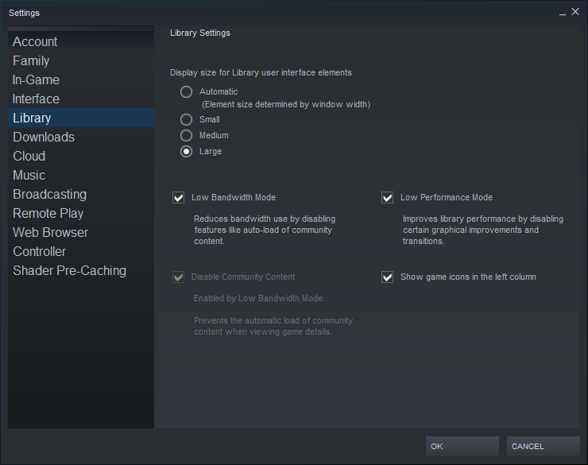Image resolution: width=588 pixels, height=465 pixels.
Task: Open Broadcasting settings
Action: (x=80, y=194)
